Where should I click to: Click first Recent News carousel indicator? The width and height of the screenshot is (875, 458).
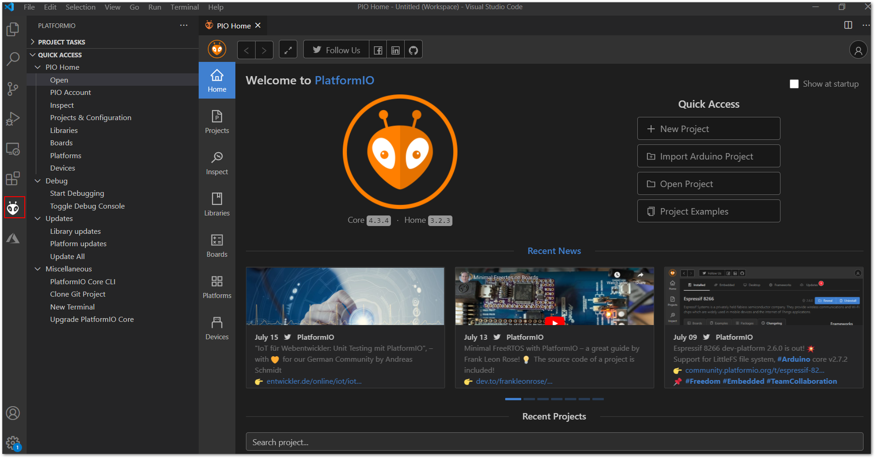(513, 399)
